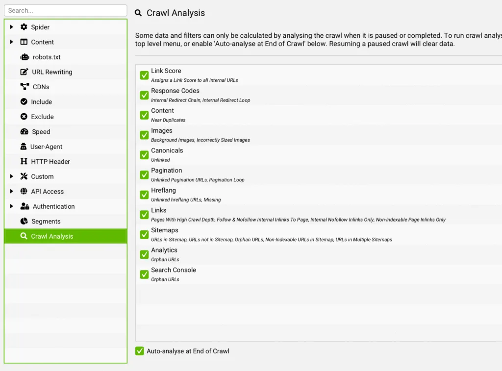Screen dimensions: 502x371
Task: Expand the Custom settings tree node
Action: pos(12,176)
